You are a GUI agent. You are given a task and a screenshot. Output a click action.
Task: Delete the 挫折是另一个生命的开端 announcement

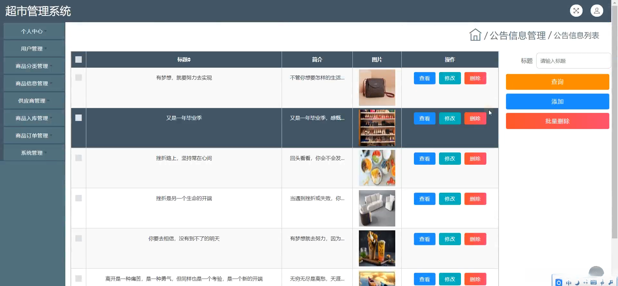point(475,199)
